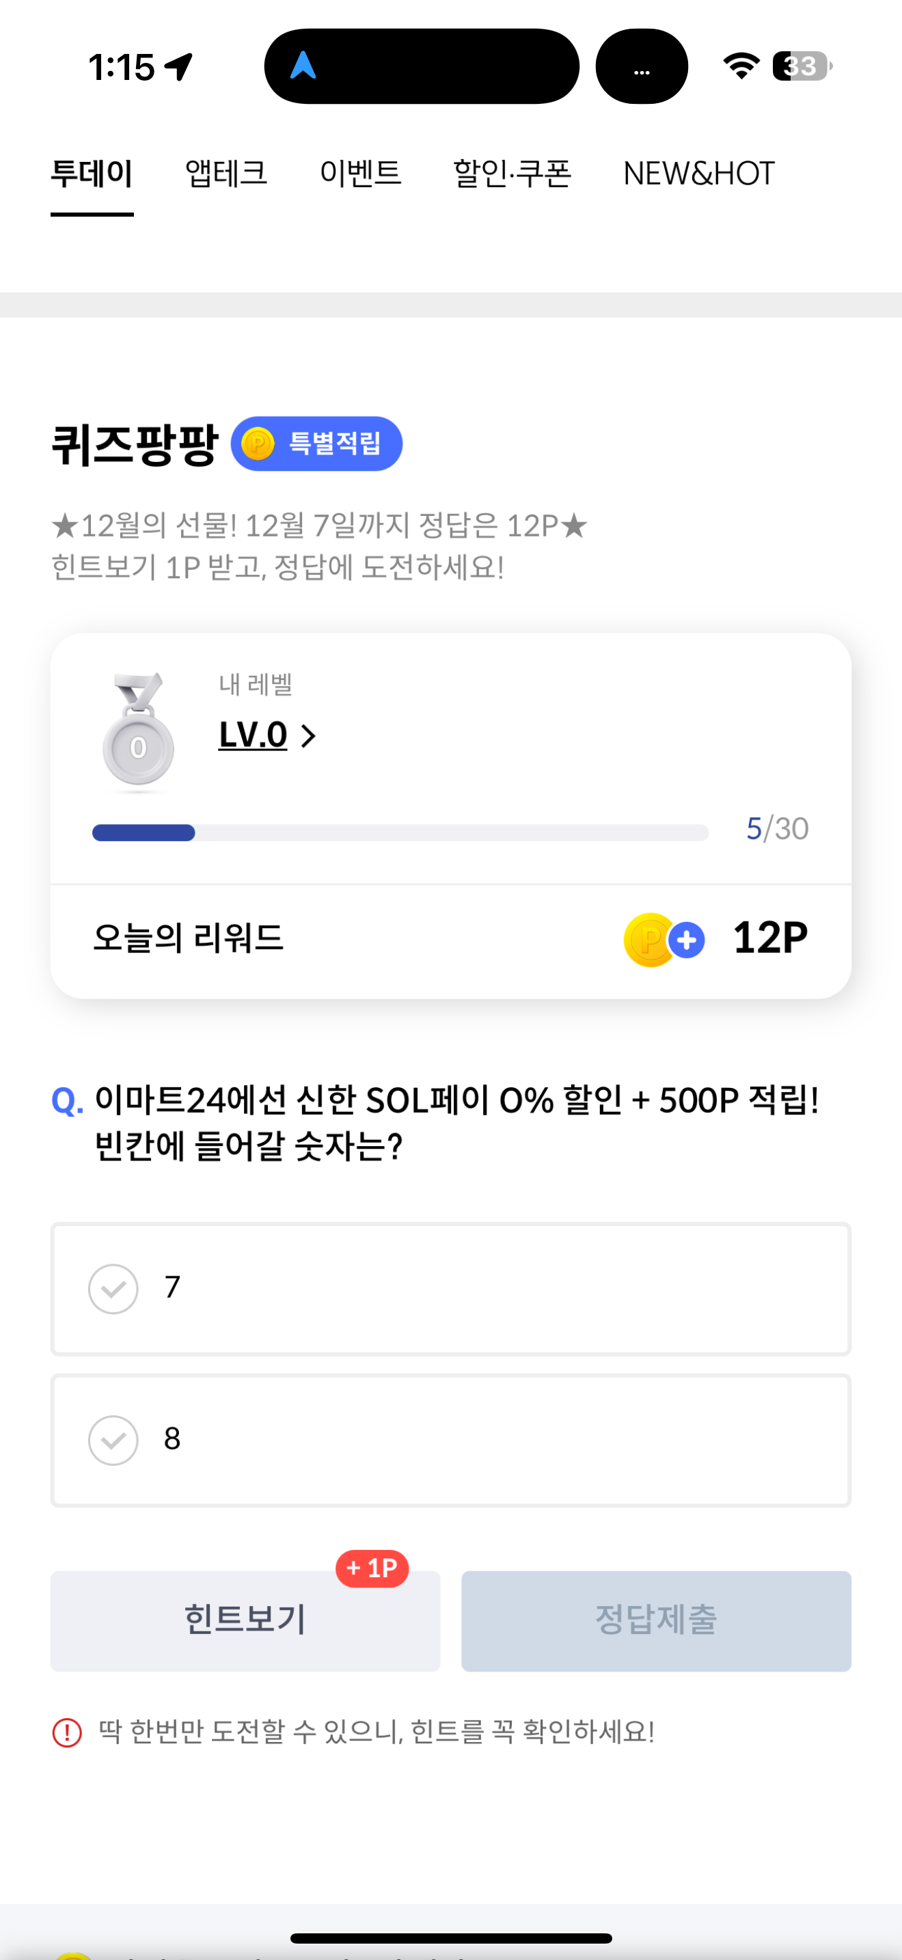The image size is (902, 1960).
Task: Switch to the 앱테크 tab
Action: click(x=227, y=174)
